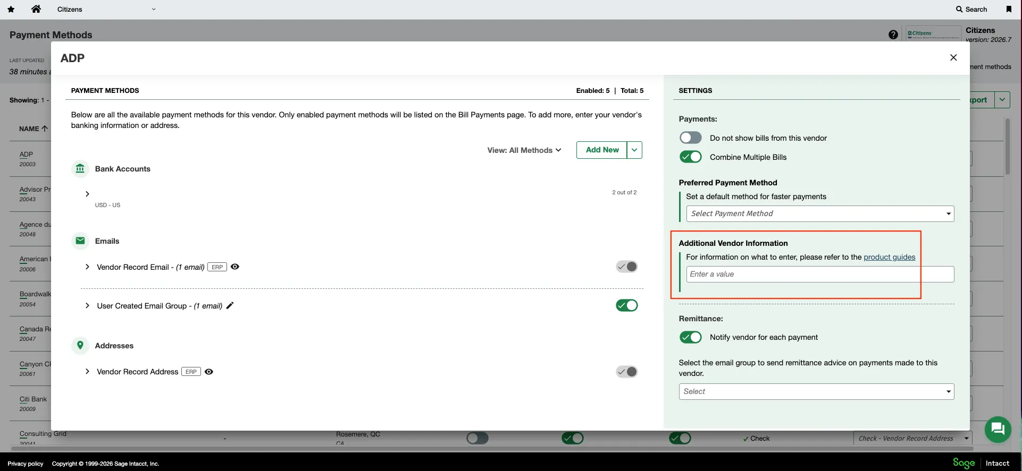
Task: Open the remittance email group Select dropdown
Action: point(816,391)
